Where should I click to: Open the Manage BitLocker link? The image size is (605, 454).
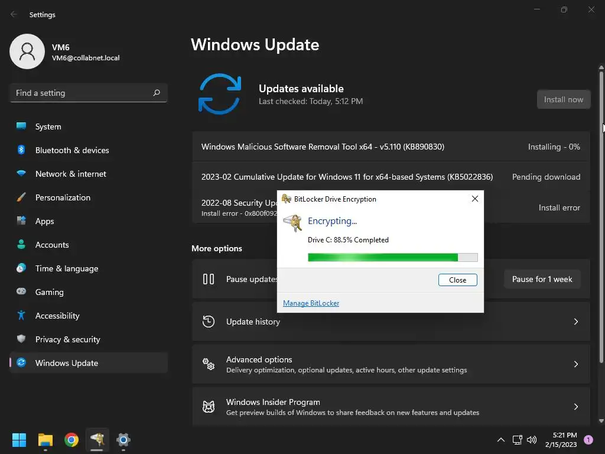[311, 303]
